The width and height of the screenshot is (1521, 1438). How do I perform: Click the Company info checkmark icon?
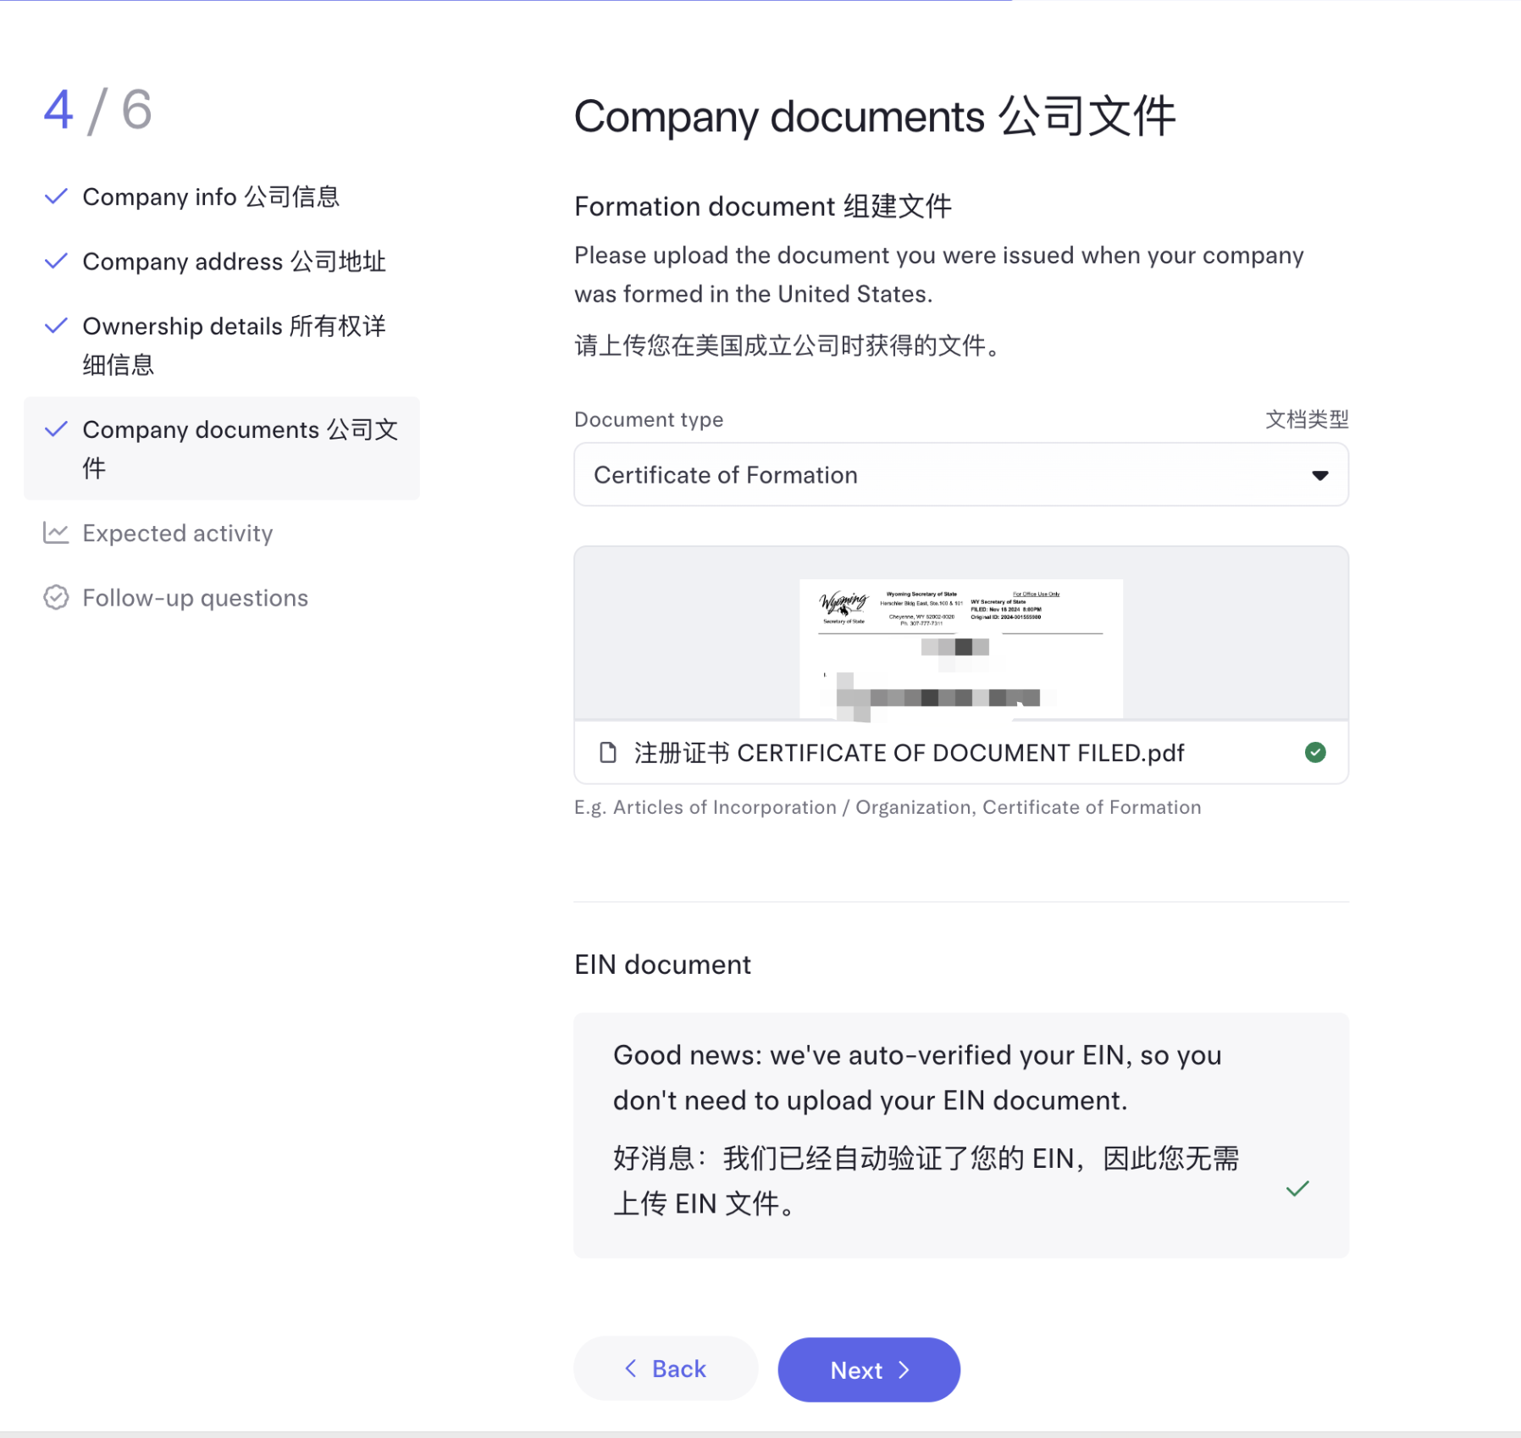point(56,196)
